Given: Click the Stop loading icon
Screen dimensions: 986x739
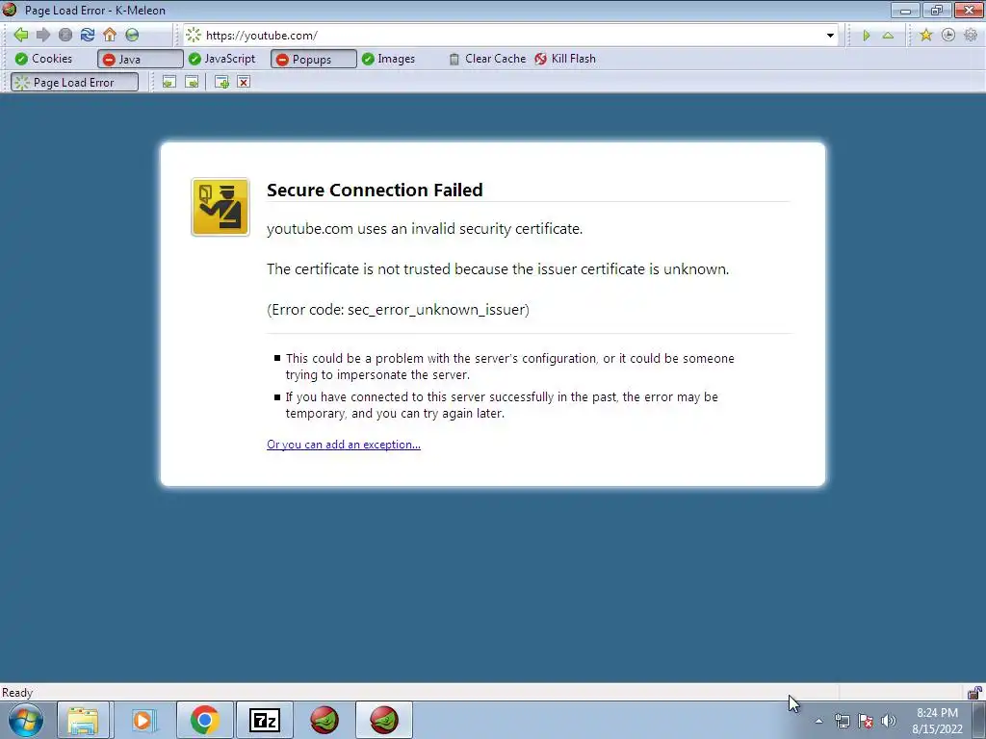Looking at the screenshot, I should coord(65,36).
